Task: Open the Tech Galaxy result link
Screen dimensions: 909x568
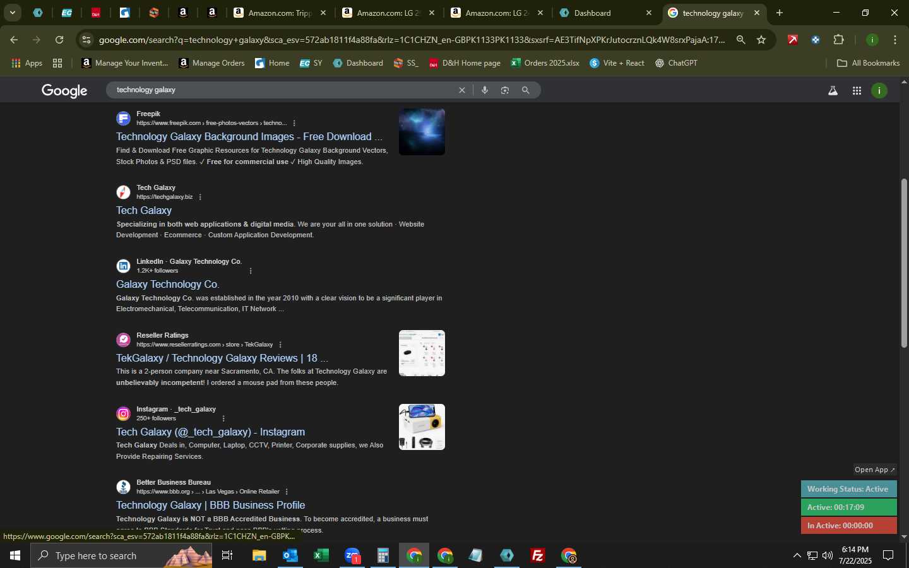Action: tap(144, 211)
